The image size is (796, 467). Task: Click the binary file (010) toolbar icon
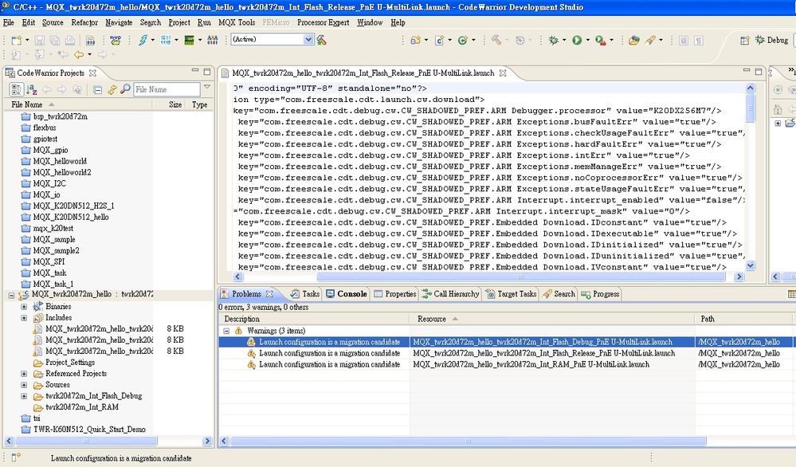[90, 40]
